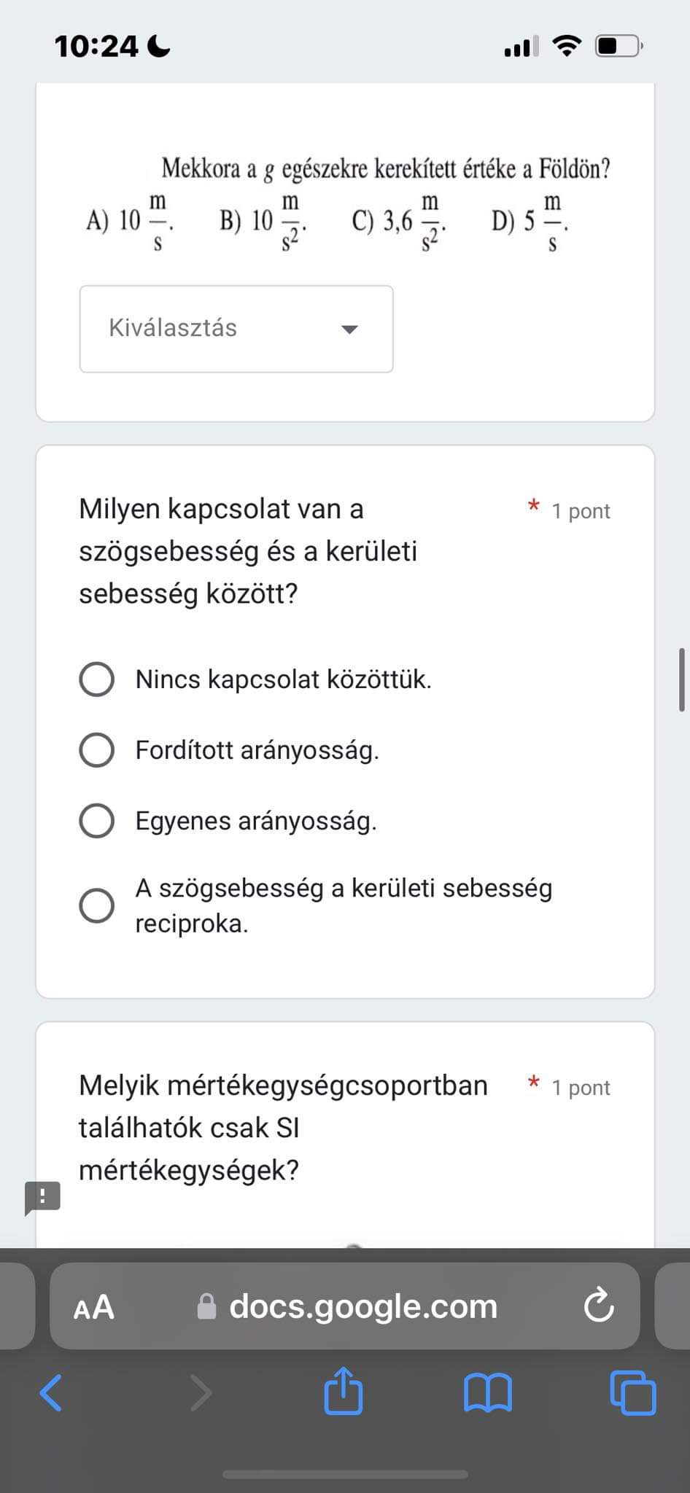The image size is (690, 1493).
Task: Tap the lock icon beside the URL
Action: pos(207,1307)
